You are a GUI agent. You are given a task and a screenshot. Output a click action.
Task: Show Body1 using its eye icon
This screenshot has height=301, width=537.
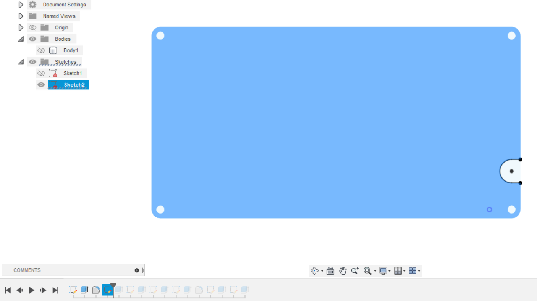[x=41, y=50]
